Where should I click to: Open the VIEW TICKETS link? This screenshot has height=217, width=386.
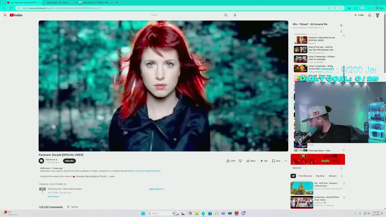tap(156, 189)
